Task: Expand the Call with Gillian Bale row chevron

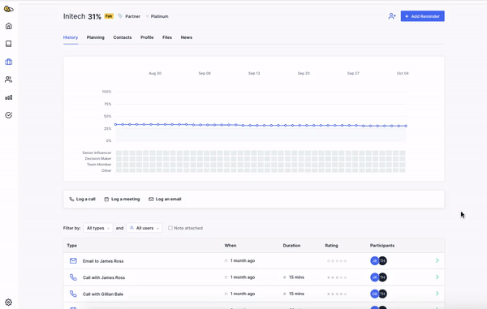Action: point(437,294)
